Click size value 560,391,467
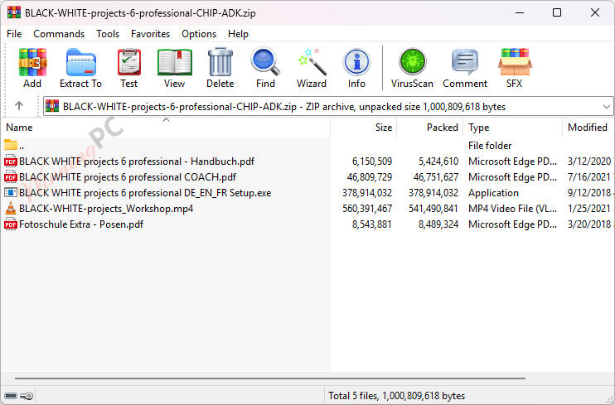This screenshot has width=615, height=405. point(367,208)
